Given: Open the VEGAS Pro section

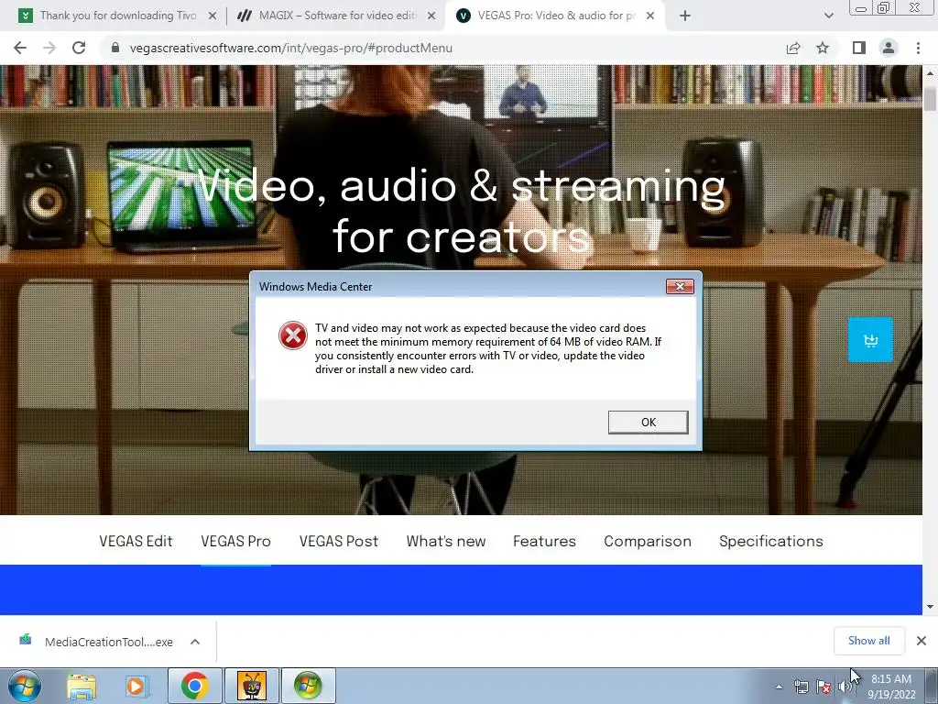Looking at the screenshot, I should 235,541.
